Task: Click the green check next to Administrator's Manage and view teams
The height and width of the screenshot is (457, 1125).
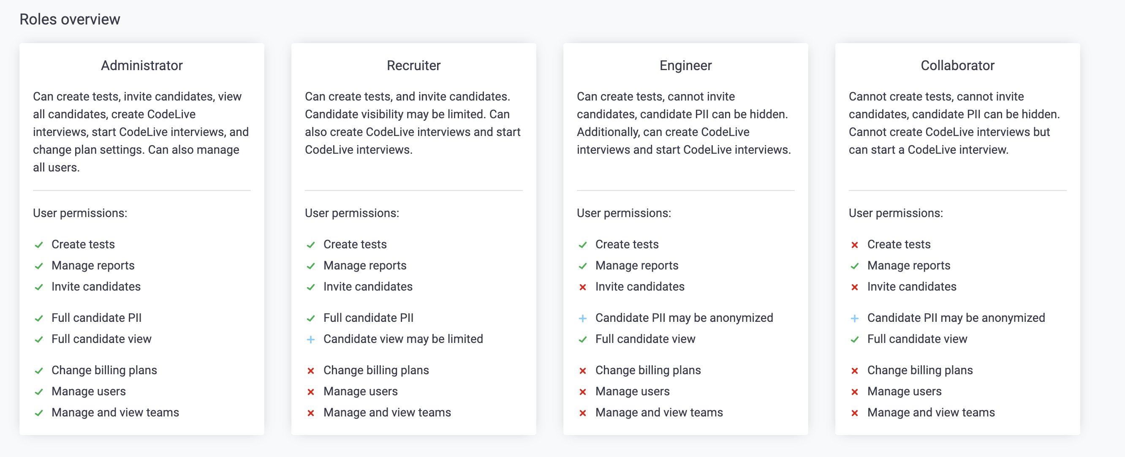Action: click(x=39, y=413)
